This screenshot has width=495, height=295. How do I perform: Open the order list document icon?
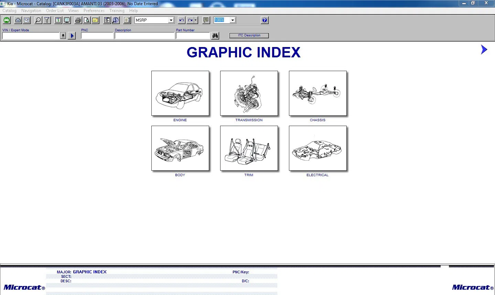pyautogui.click(x=127, y=20)
